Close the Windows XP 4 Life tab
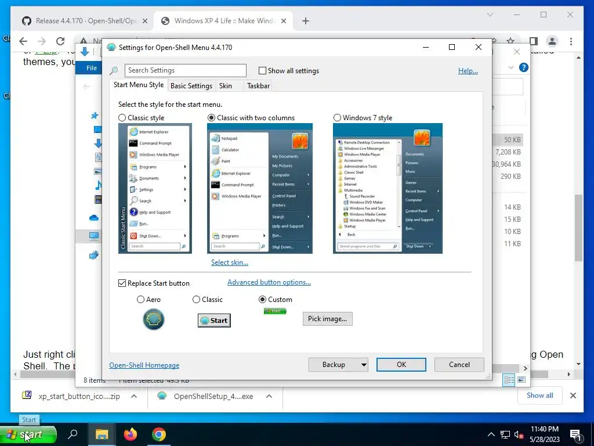The image size is (594, 446). point(283,21)
